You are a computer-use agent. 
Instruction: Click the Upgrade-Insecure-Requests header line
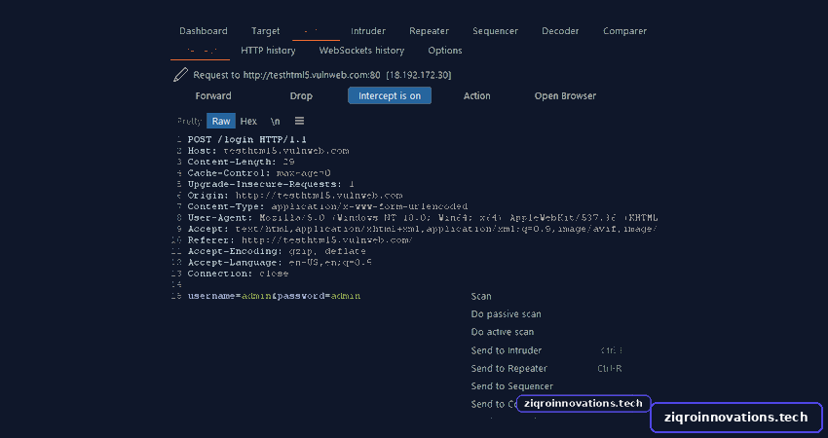[271, 184]
